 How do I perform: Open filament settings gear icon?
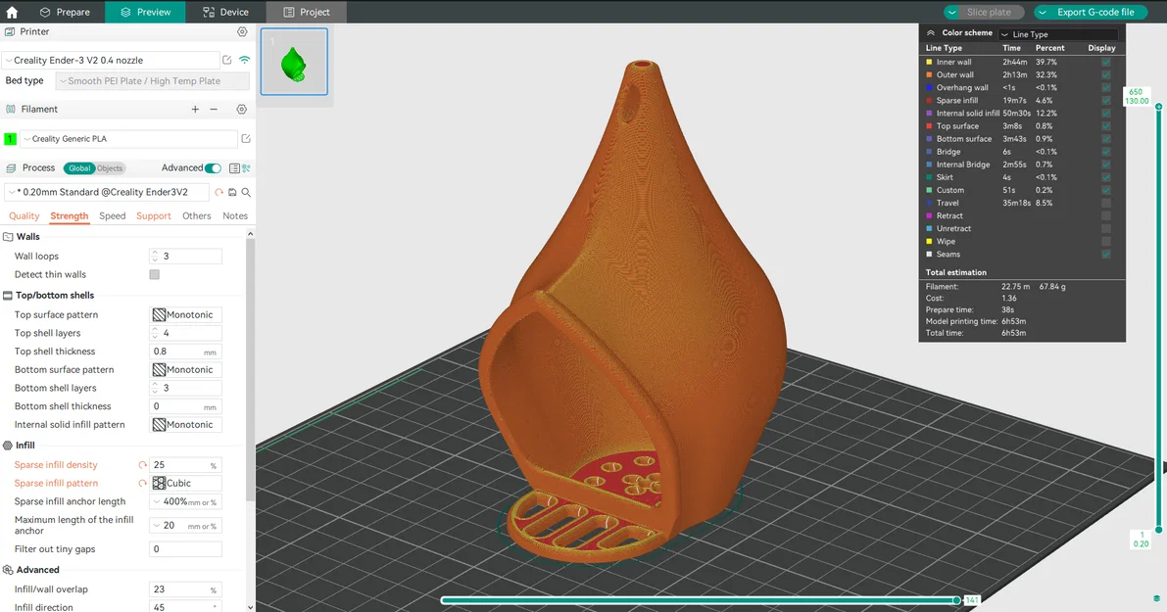click(x=242, y=110)
